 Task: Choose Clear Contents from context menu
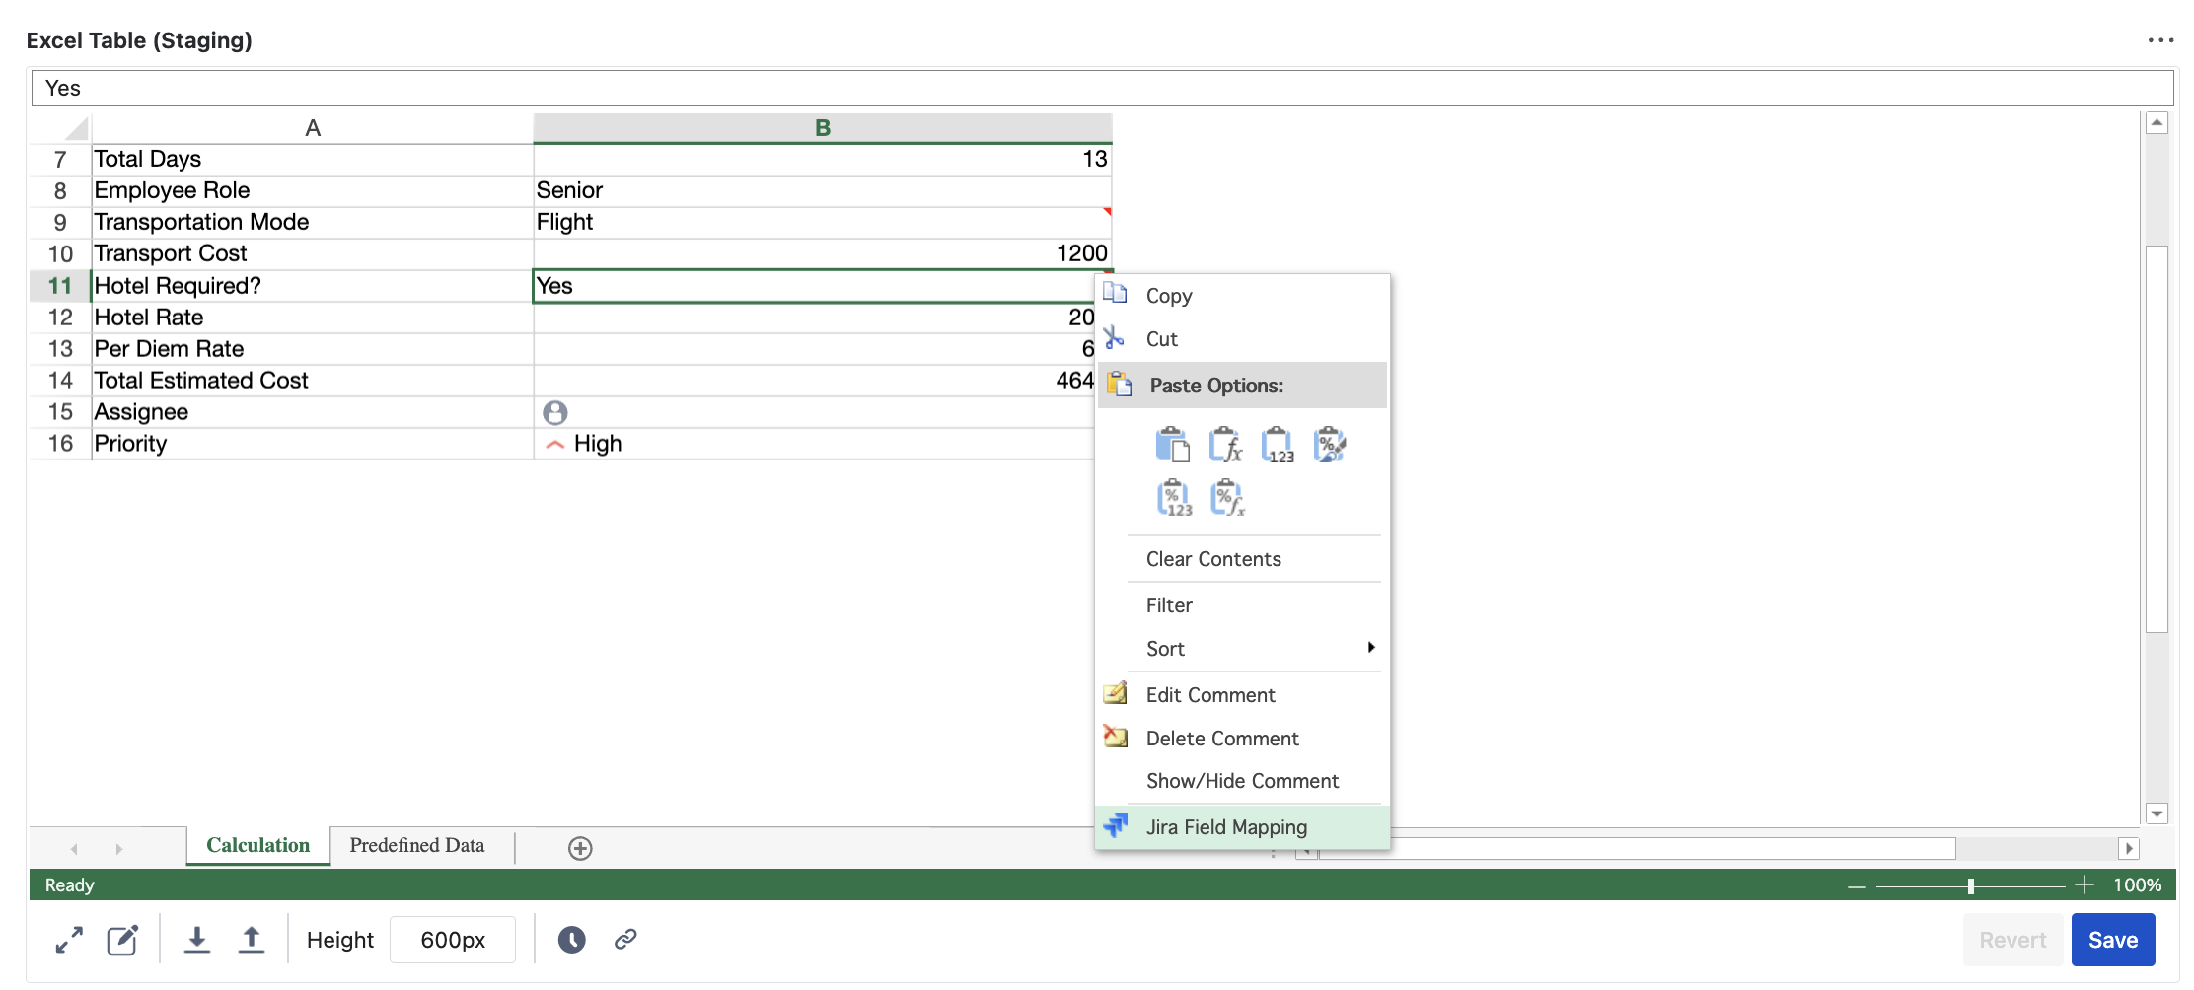pos(1212,559)
